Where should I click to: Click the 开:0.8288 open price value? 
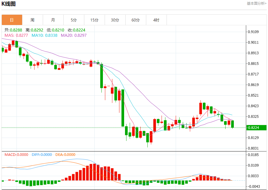point(13,30)
